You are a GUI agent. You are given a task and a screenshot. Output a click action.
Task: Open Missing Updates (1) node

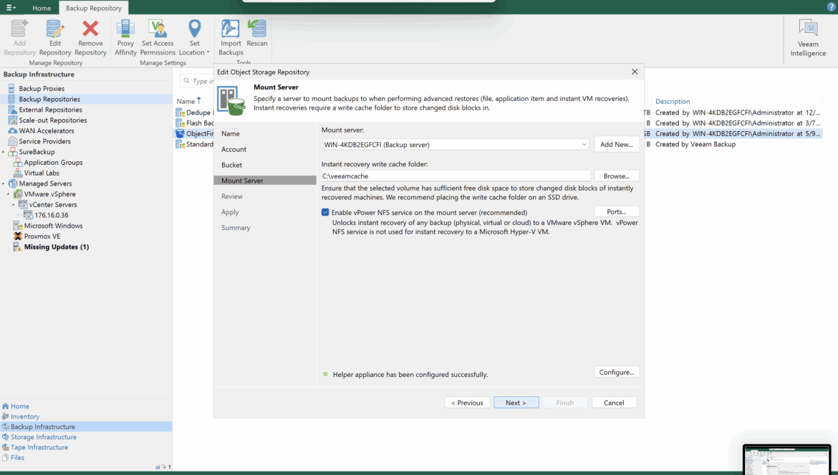pos(56,247)
